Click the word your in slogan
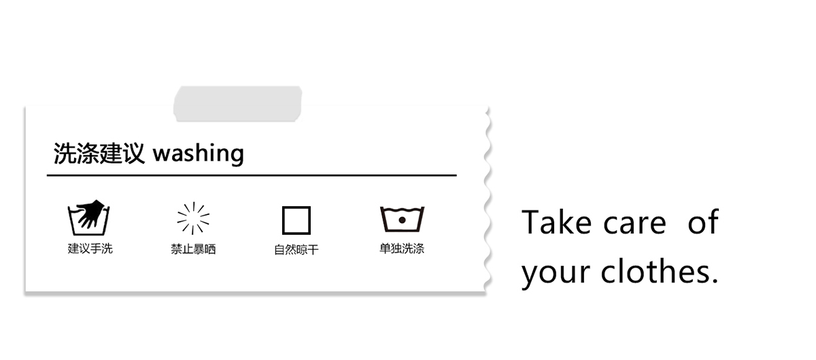This screenshot has height=360, width=816. pos(556,273)
